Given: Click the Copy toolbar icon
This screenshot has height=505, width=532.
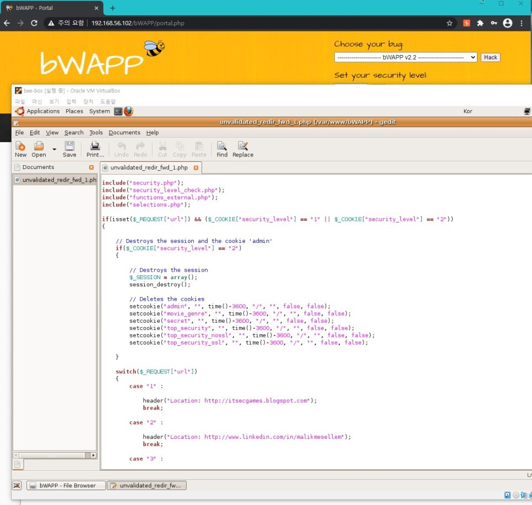Looking at the screenshot, I should click(x=180, y=149).
